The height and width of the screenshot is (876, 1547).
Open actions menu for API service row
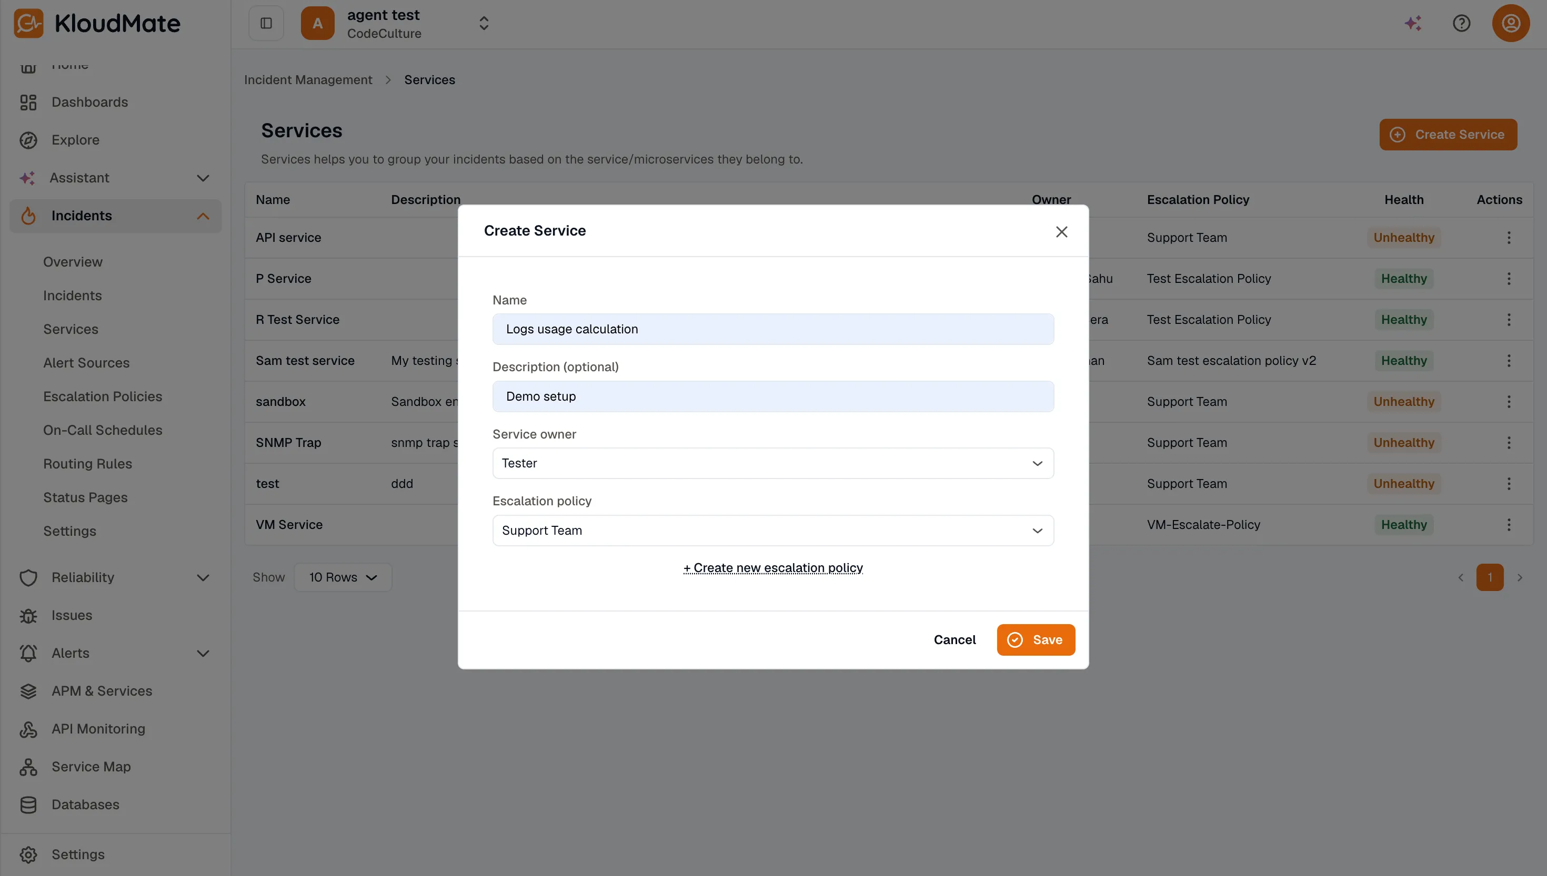coord(1509,238)
